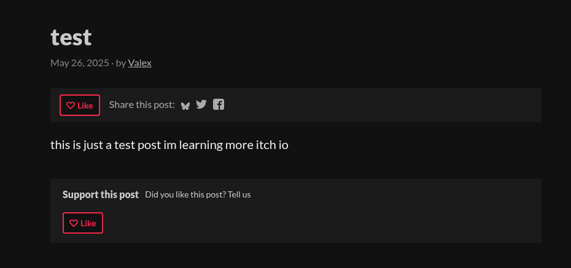Share this post on Bluesky
The width and height of the screenshot is (571, 268).
point(185,105)
